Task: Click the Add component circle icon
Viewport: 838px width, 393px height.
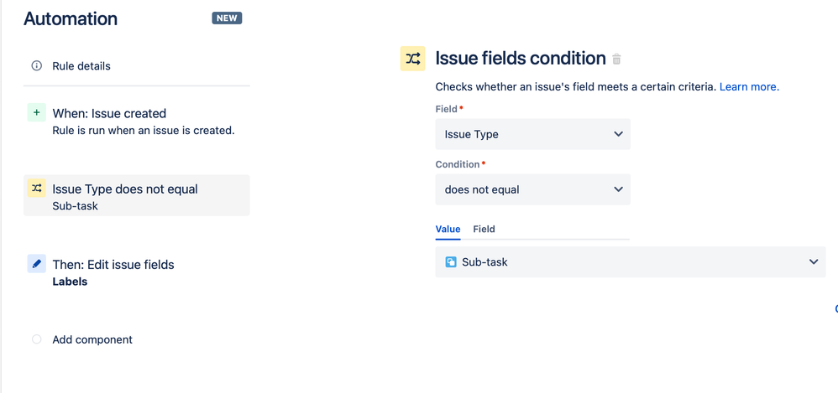Action: tap(36, 339)
